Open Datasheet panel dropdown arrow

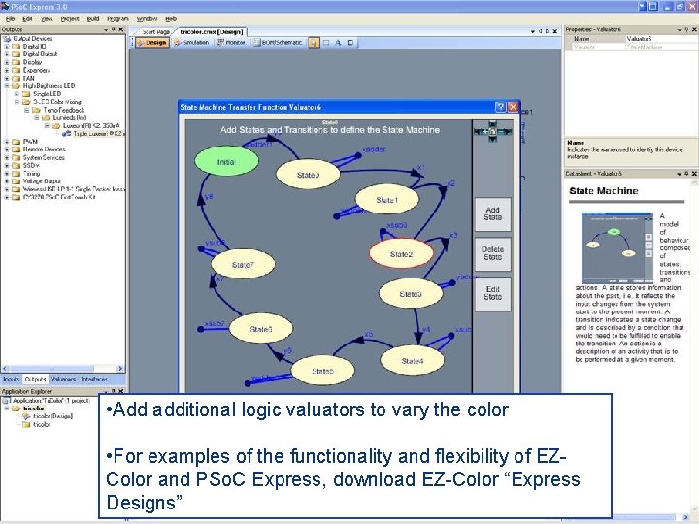click(679, 174)
